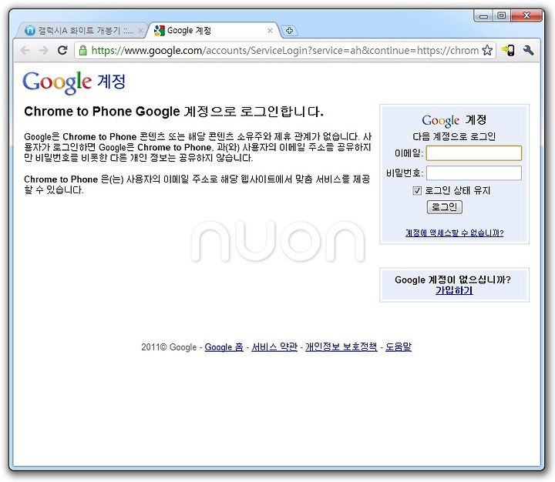Open 계정에 액세스할 수 없습니까? link
This screenshot has height=482, width=555.
[455, 233]
